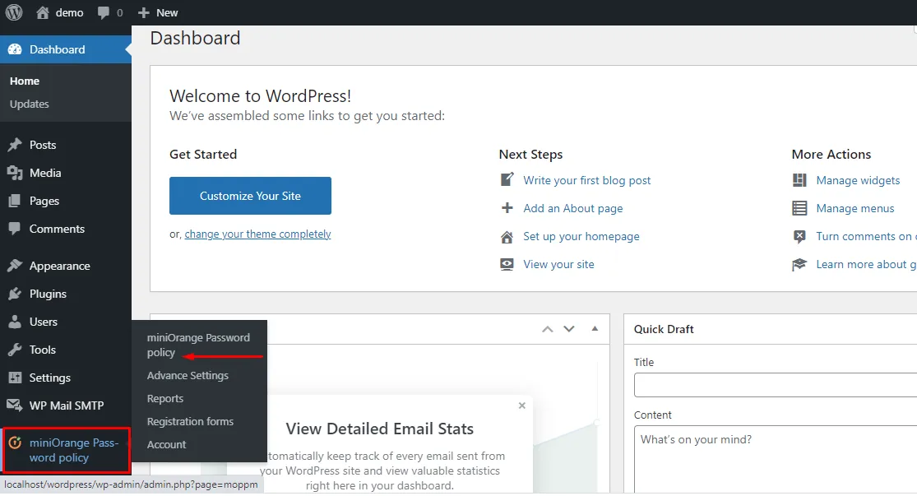
Task: Open Reports in miniOrange flyout
Action: click(165, 399)
